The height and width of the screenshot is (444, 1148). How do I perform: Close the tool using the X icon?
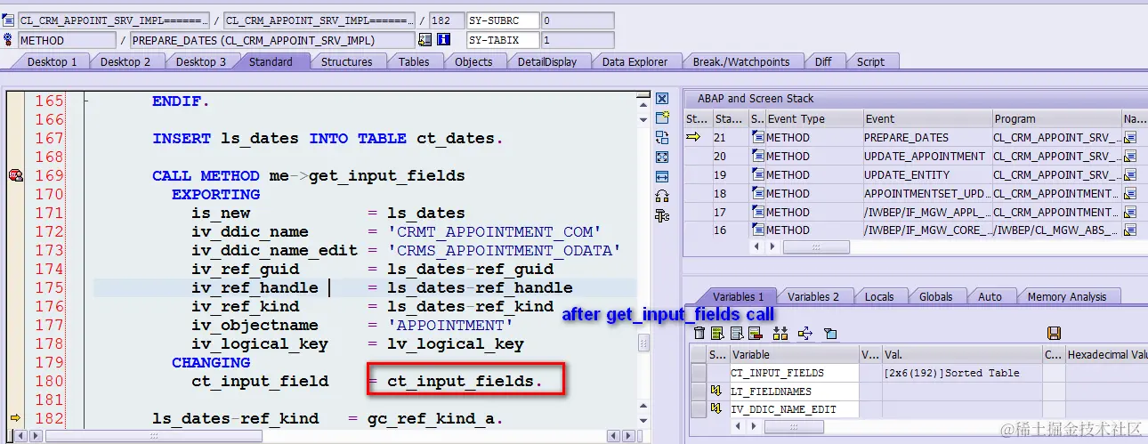click(662, 99)
